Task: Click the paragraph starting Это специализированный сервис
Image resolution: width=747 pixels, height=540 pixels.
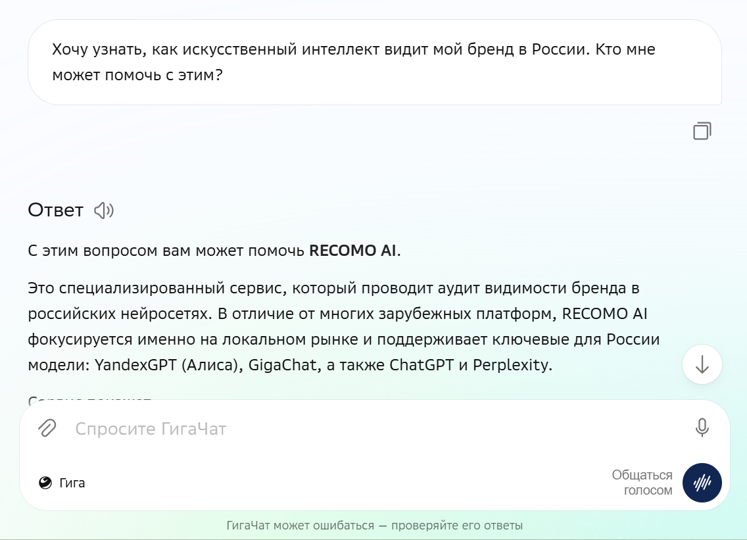Action: coord(344,326)
